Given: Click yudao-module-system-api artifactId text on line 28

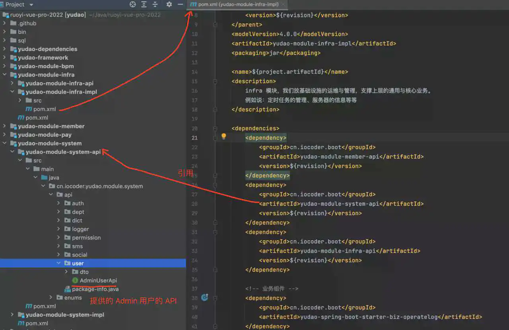Looking at the screenshot, I should point(340,204).
